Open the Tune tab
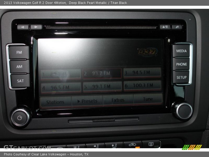The height and width of the screenshot is (157, 209). [148, 99]
